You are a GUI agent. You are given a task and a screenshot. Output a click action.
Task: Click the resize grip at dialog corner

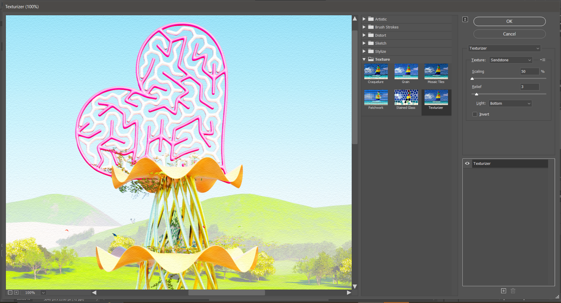[557, 297]
